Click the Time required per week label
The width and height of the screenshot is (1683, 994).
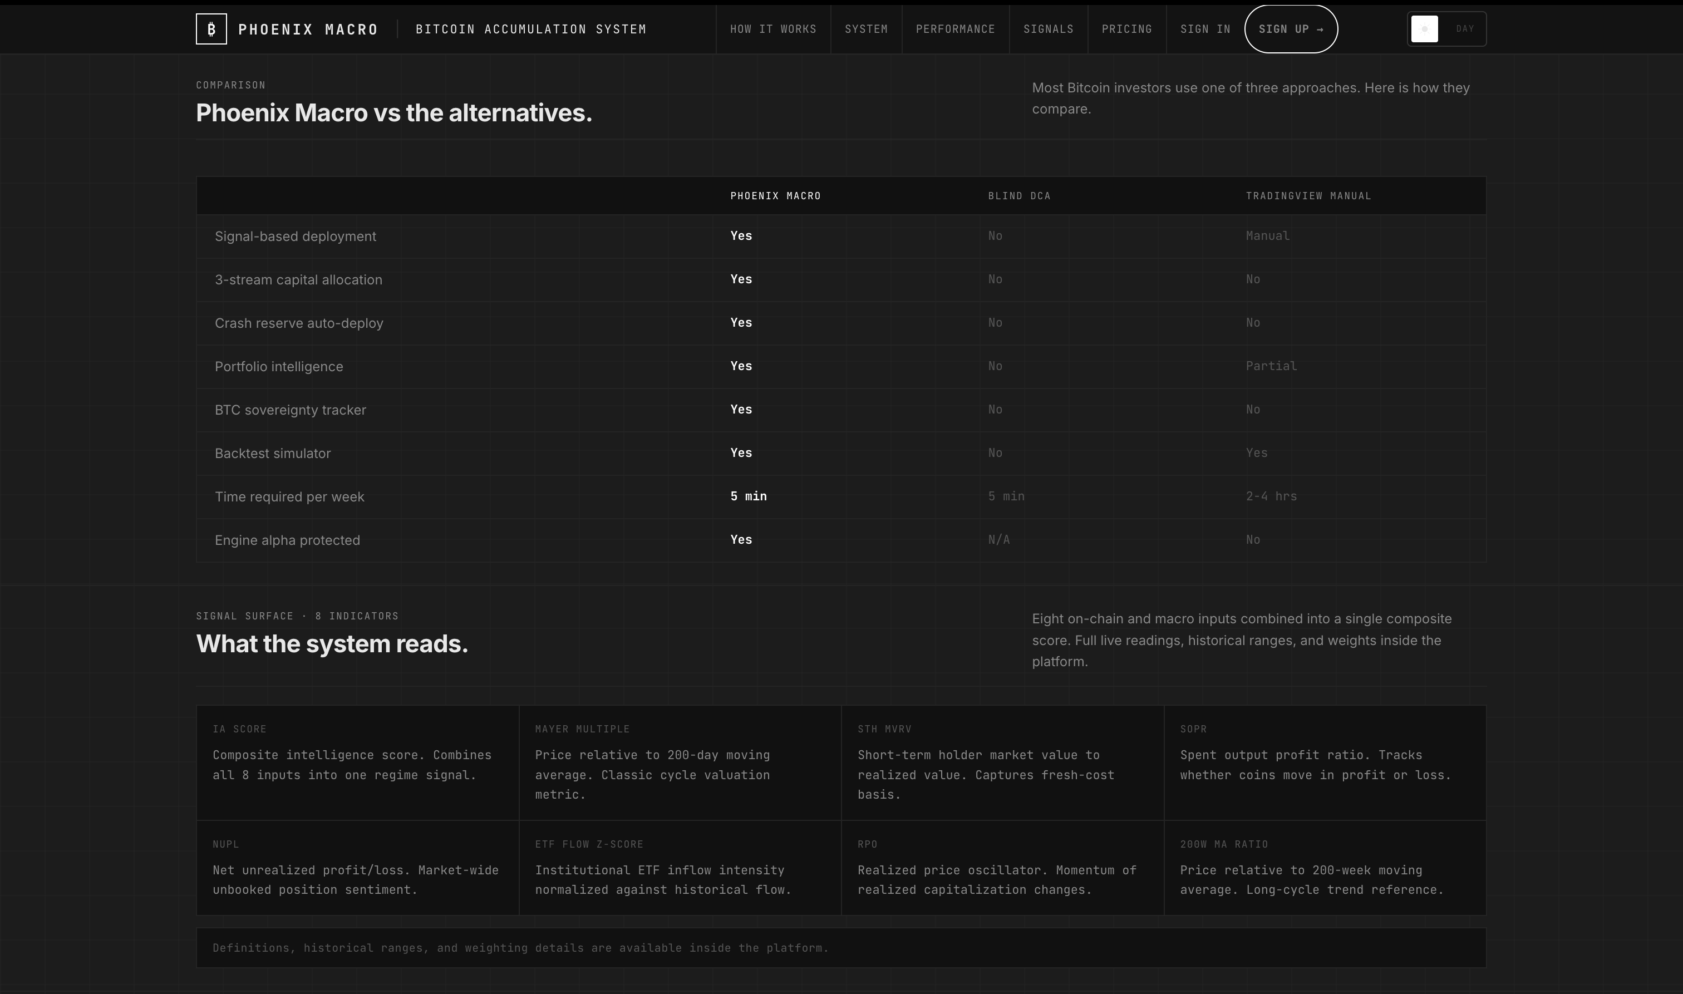coord(289,497)
